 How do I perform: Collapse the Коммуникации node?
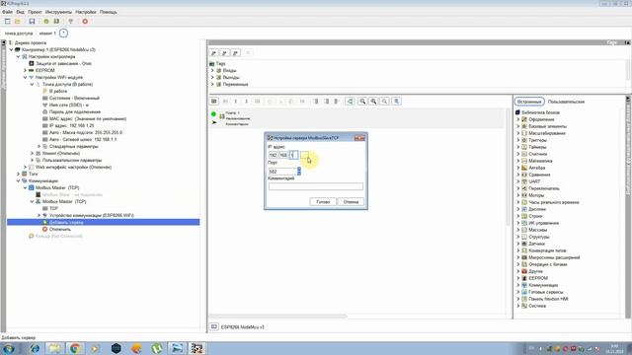[x=18, y=180]
